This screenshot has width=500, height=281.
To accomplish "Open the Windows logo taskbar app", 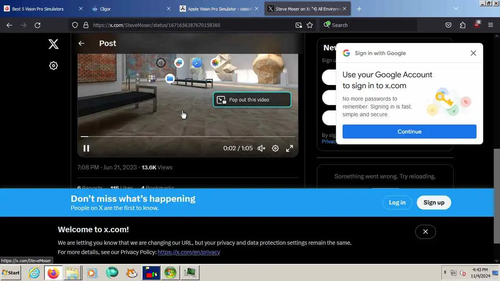I will [170, 273].
